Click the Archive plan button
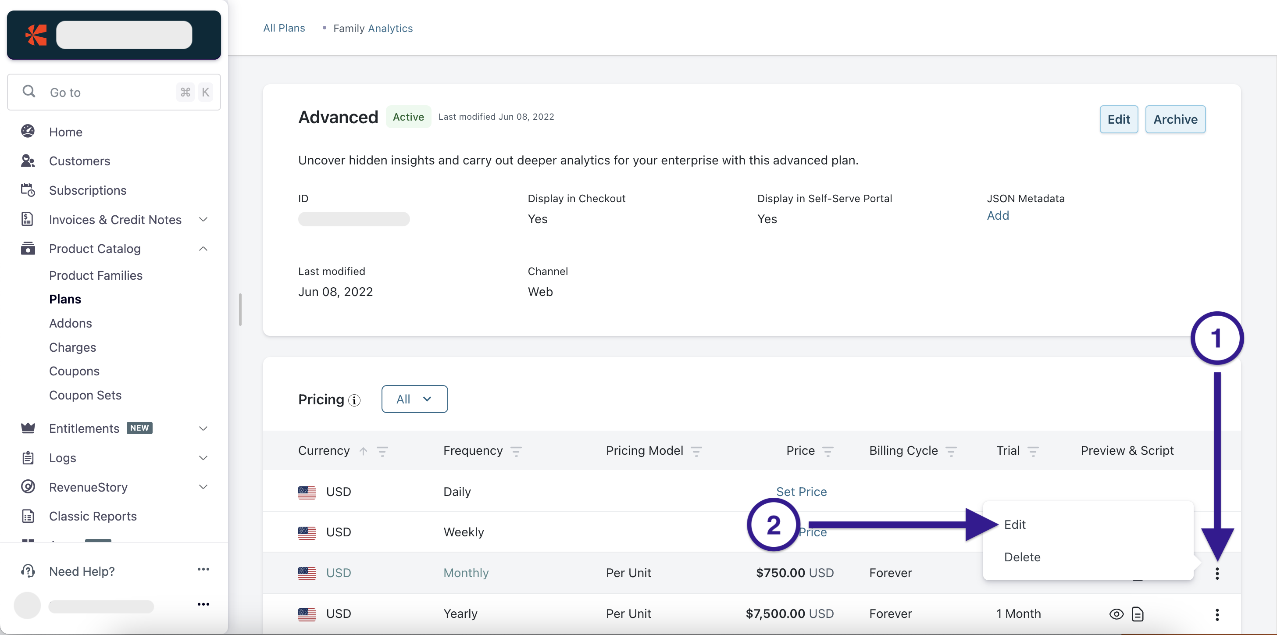Image resolution: width=1277 pixels, height=635 pixels. tap(1175, 119)
